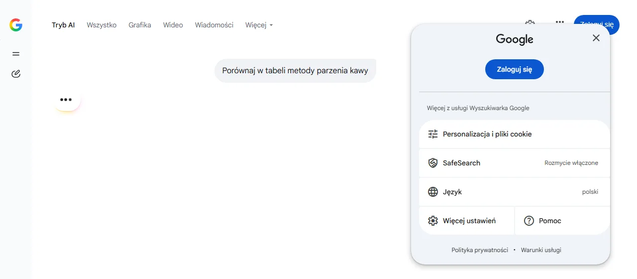
Task: Click the globe icon next to Język
Action: (433, 192)
